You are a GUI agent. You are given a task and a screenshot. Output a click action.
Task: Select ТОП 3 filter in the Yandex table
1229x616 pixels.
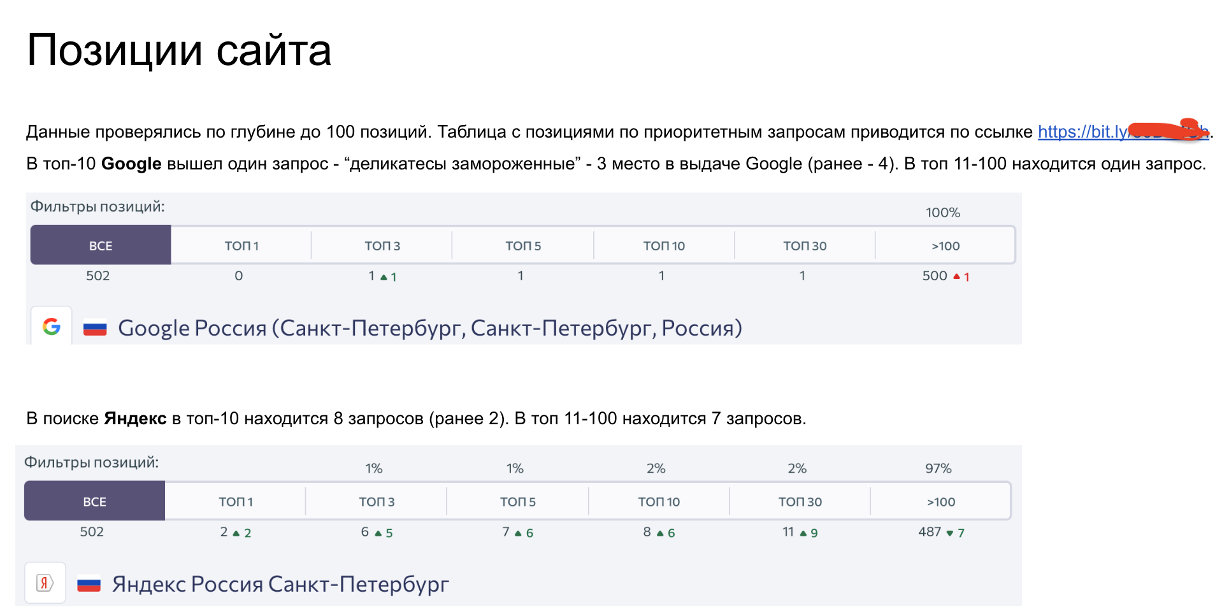click(x=377, y=501)
